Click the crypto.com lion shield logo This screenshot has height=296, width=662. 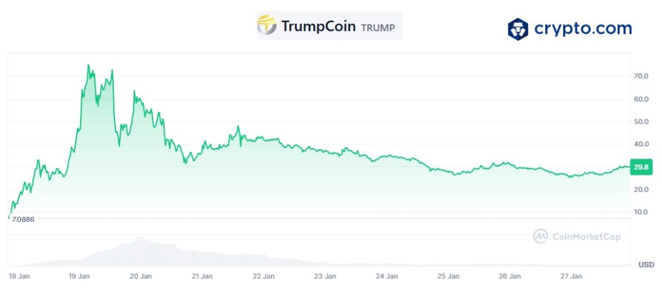point(518,29)
